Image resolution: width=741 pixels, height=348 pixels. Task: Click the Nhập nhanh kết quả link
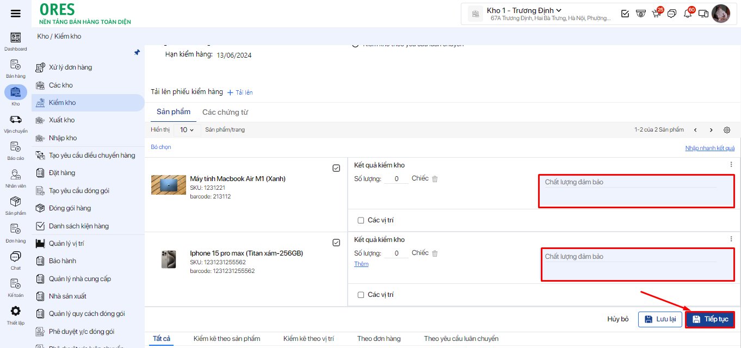709,148
